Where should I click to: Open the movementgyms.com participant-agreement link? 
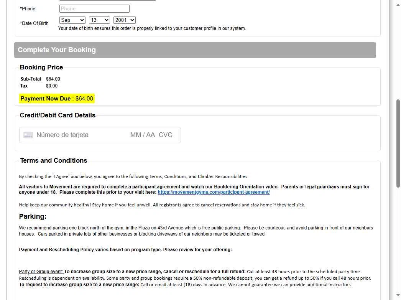pyautogui.click(x=214, y=192)
